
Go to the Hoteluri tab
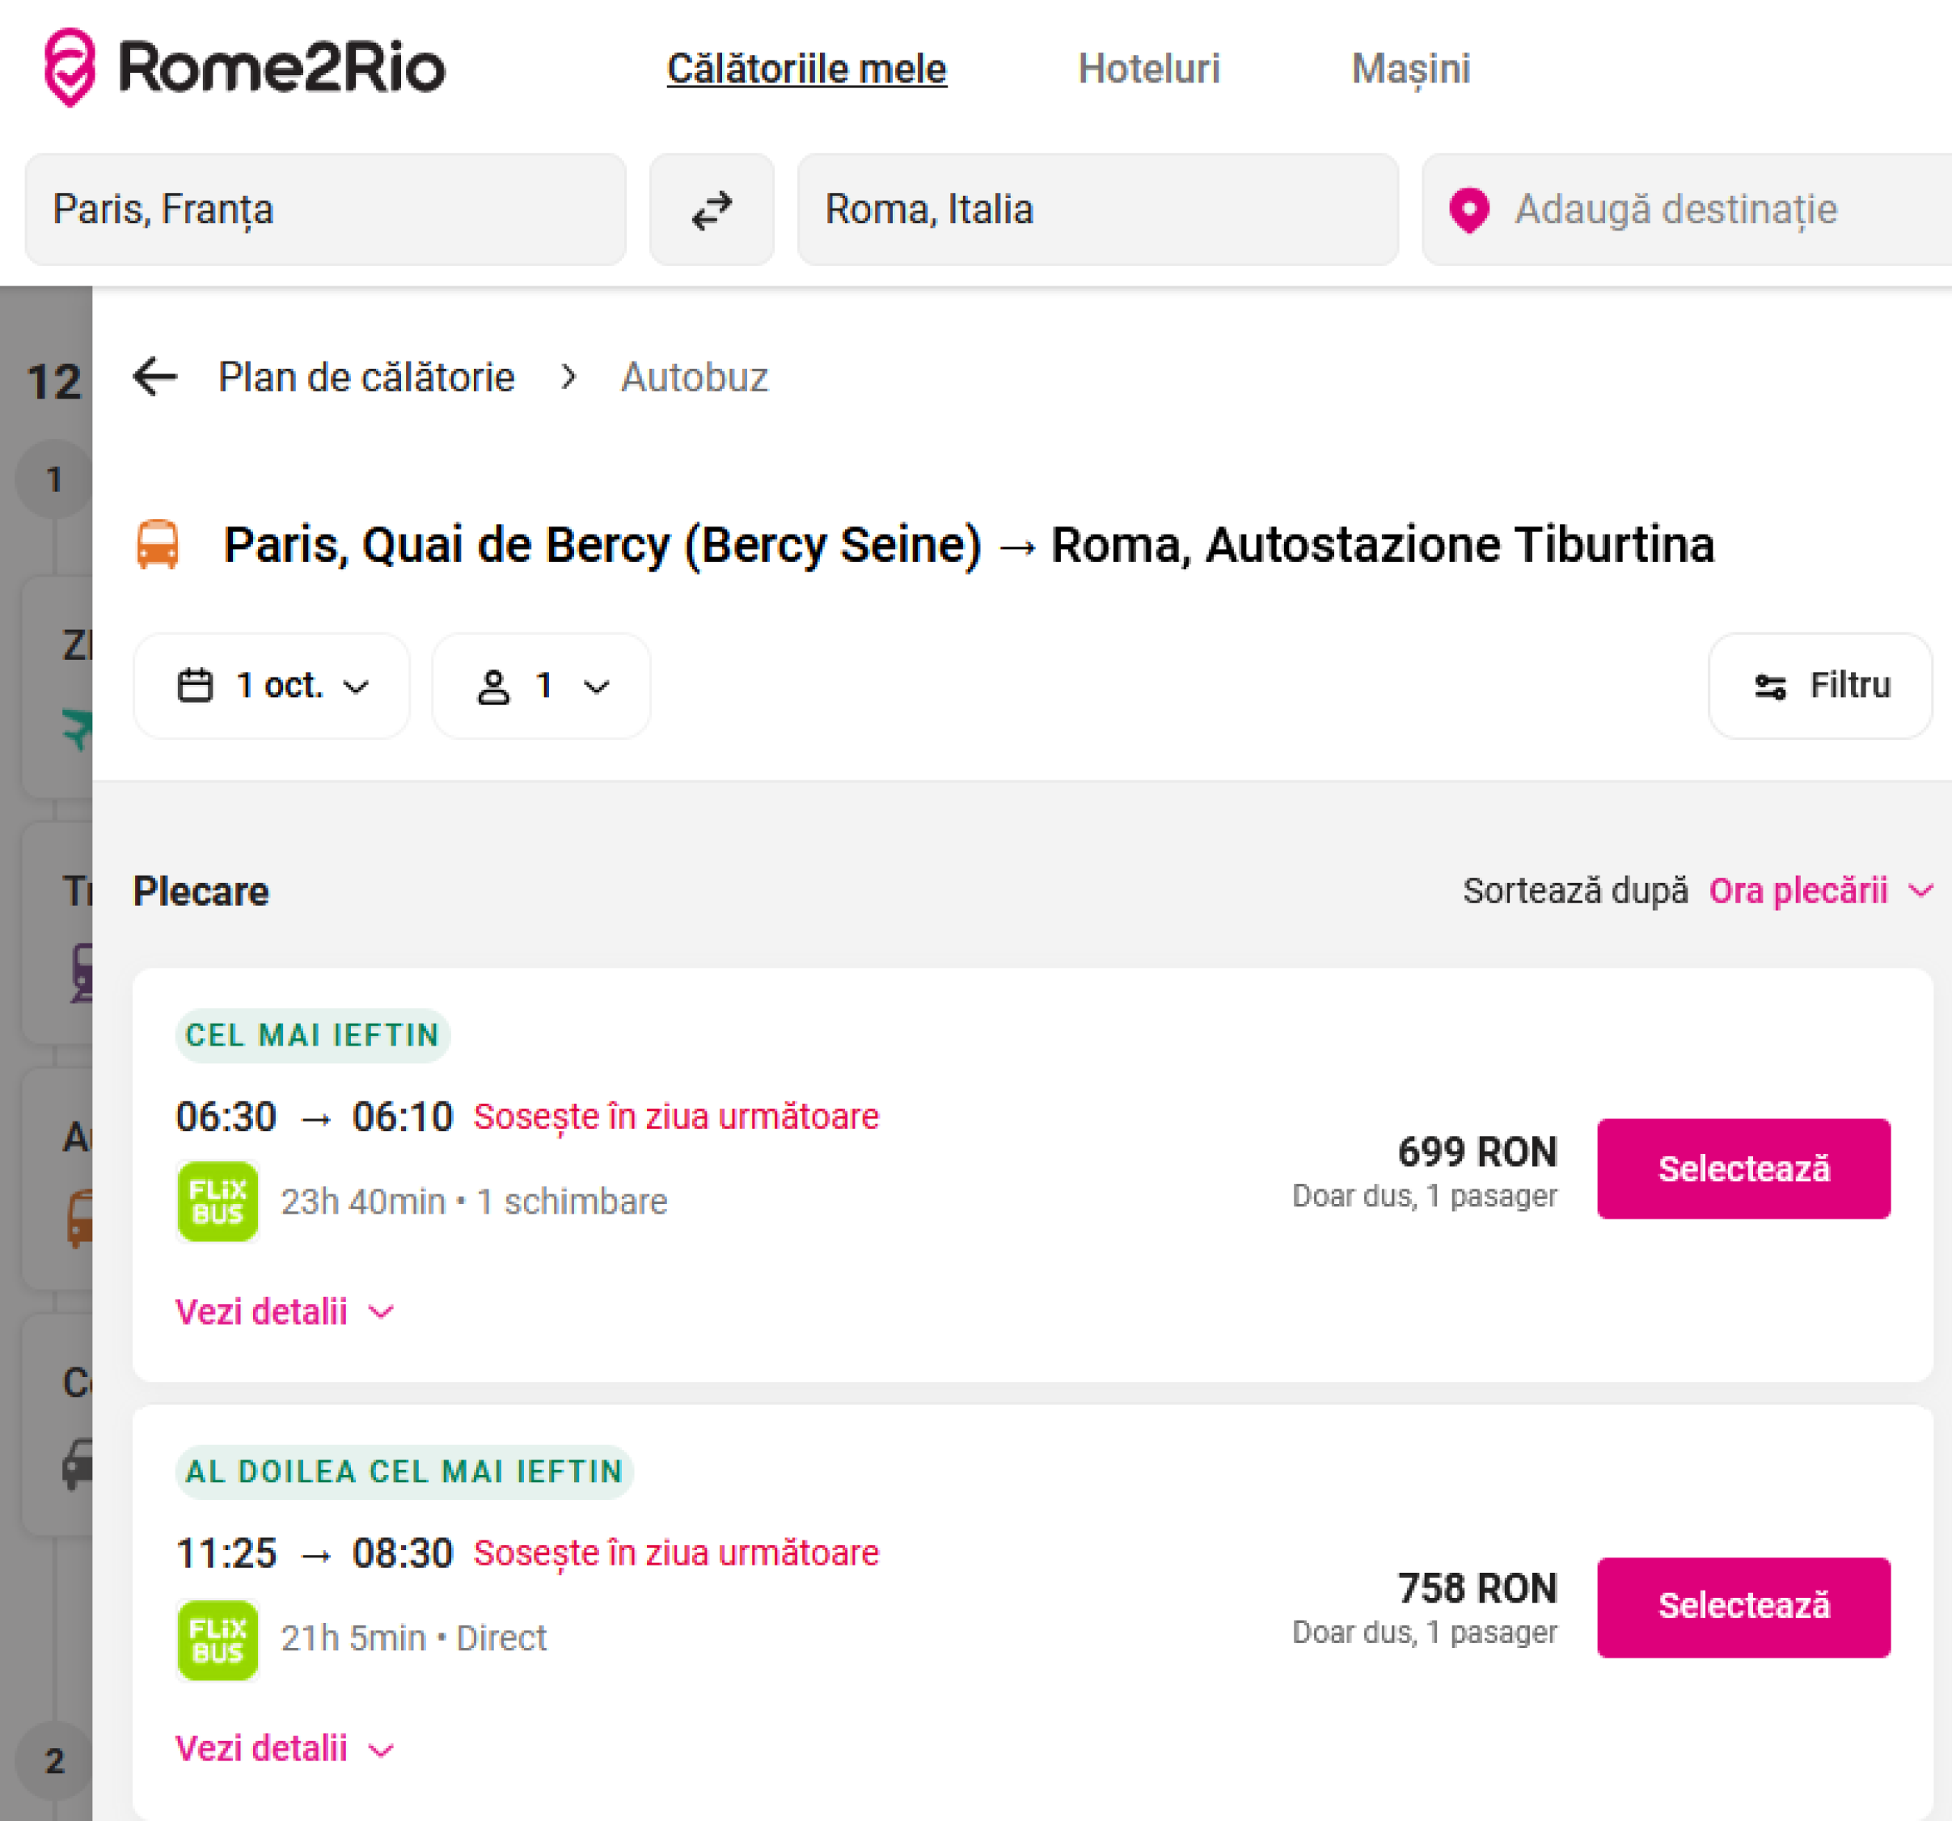click(1149, 69)
